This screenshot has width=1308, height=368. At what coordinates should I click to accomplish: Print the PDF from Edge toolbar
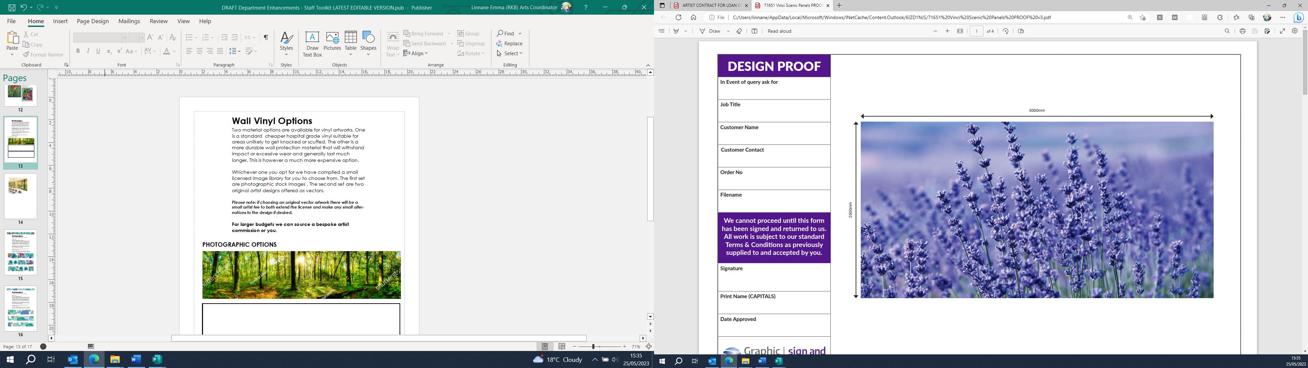point(1243,31)
